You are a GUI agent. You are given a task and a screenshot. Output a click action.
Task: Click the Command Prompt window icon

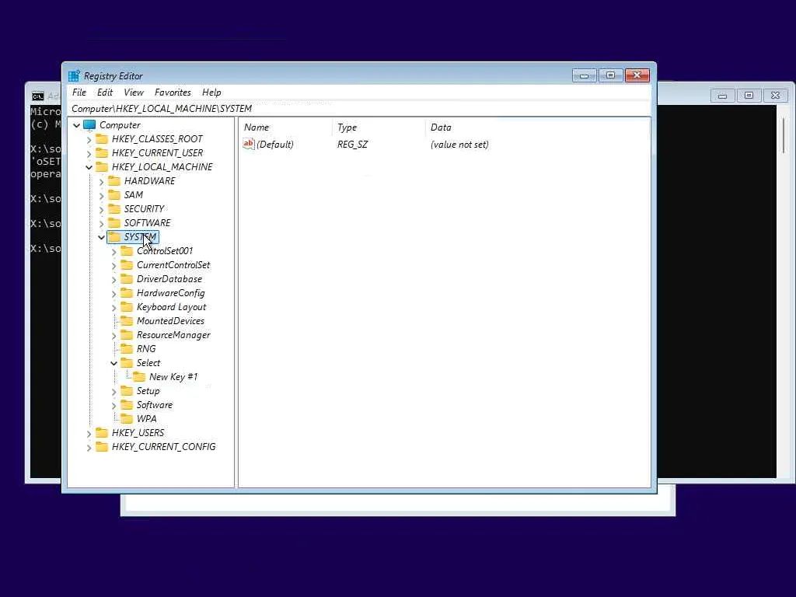(37, 96)
